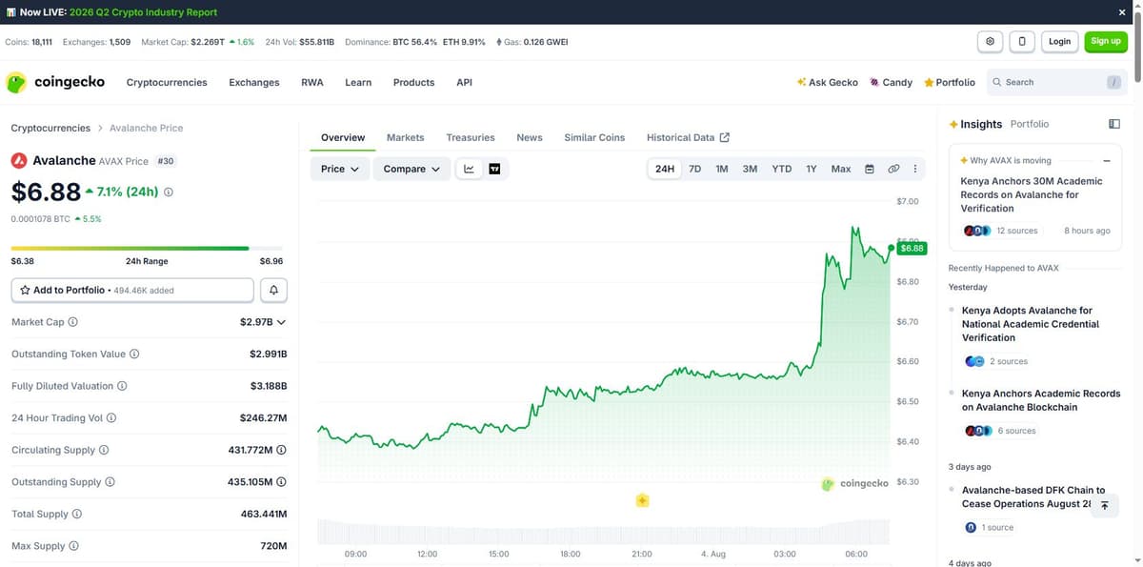Open the Price dropdown

pos(340,169)
